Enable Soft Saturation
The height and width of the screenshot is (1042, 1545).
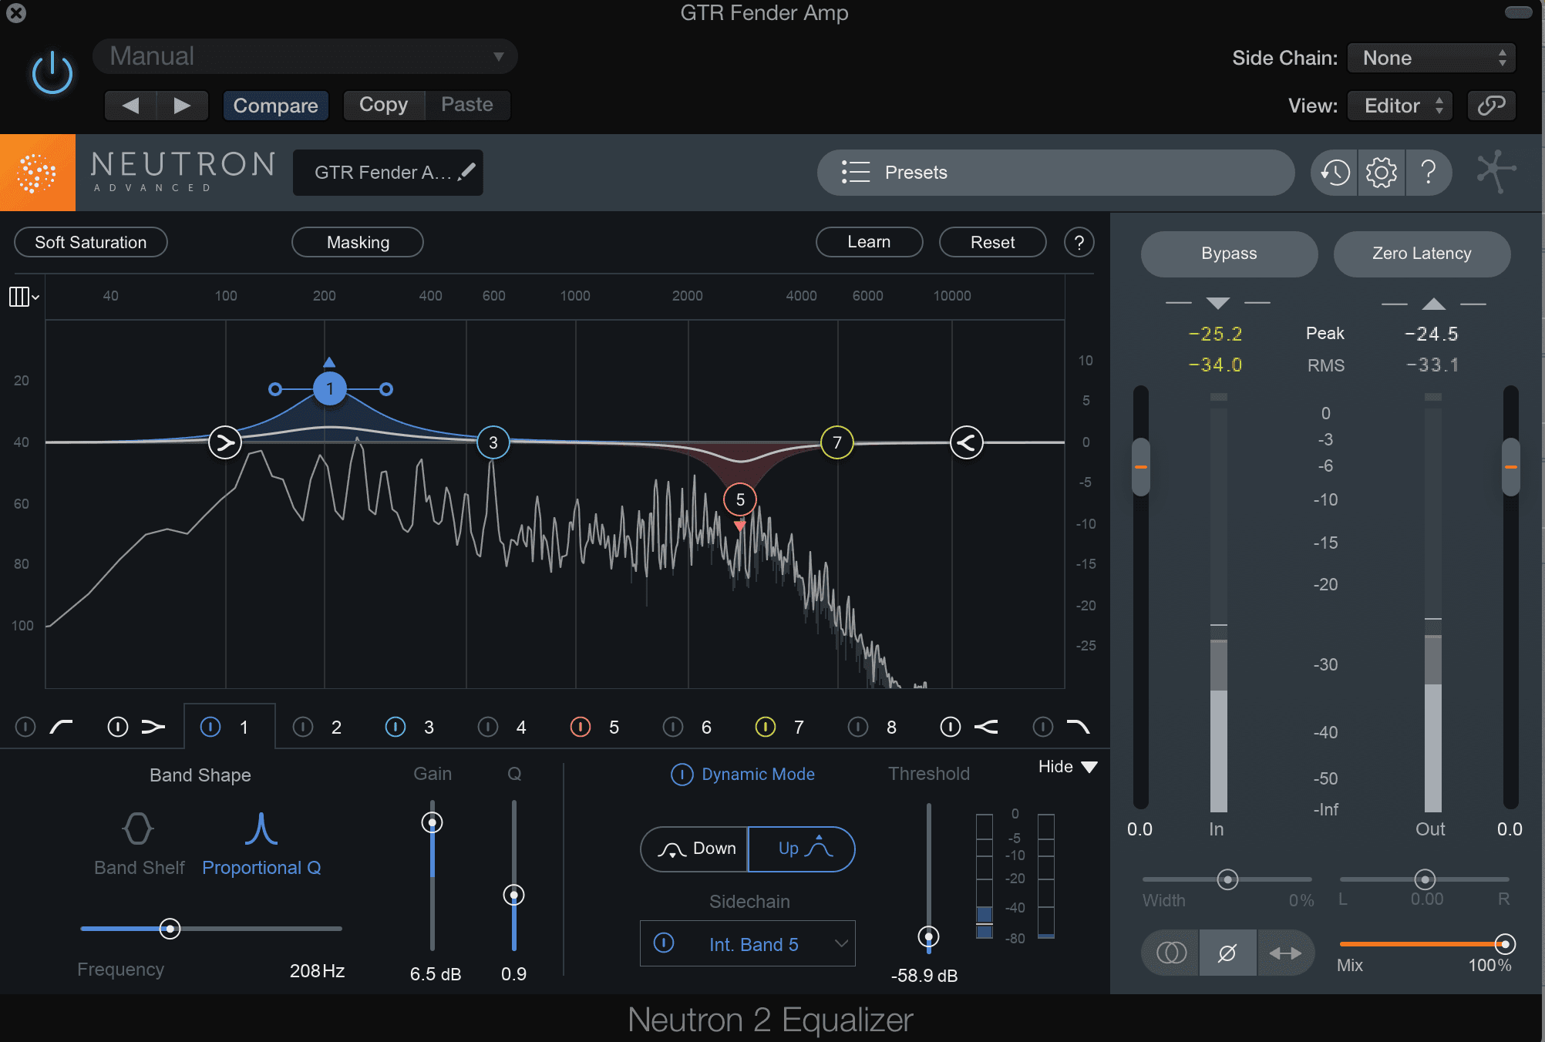click(x=91, y=242)
